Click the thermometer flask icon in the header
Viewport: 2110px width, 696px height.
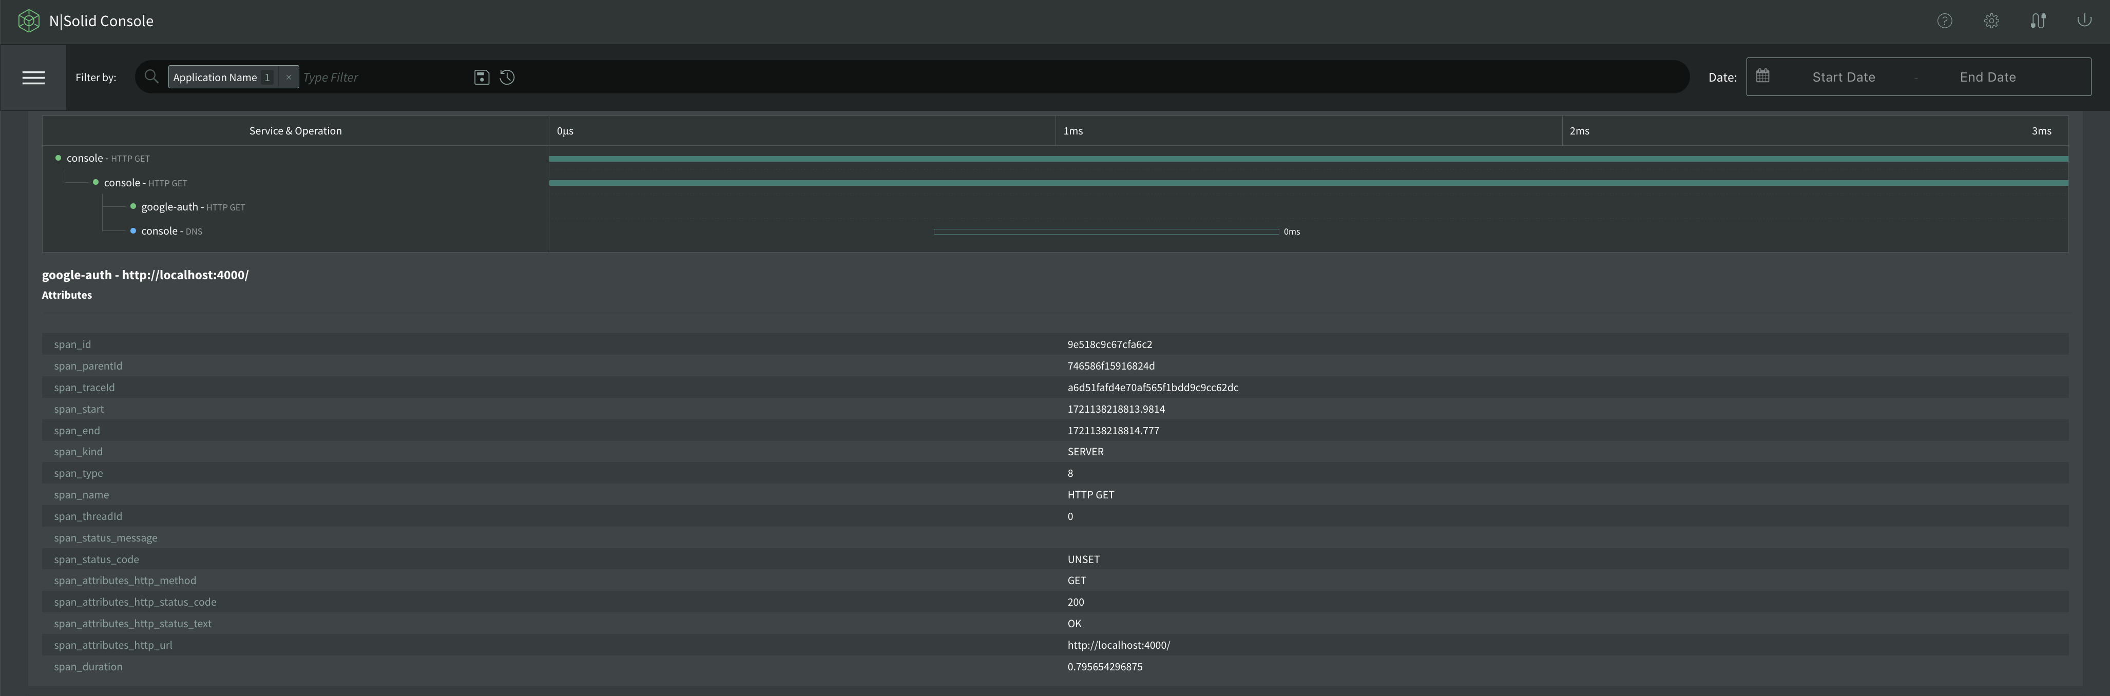point(2038,21)
